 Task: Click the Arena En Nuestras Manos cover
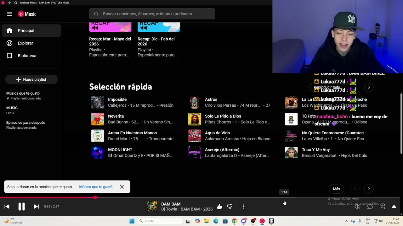[98, 136]
